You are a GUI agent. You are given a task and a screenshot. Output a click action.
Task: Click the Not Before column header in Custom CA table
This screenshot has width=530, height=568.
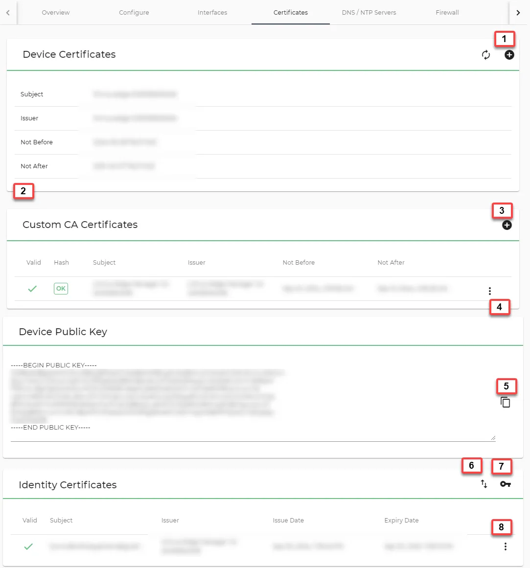[299, 262]
